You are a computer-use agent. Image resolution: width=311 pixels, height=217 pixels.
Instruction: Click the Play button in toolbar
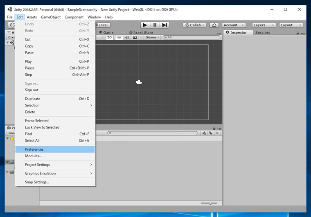[x=145, y=25]
